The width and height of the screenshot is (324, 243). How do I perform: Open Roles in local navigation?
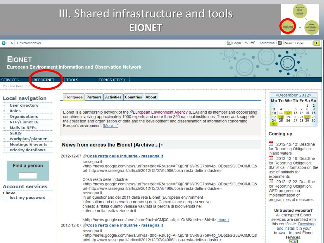point(15,111)
